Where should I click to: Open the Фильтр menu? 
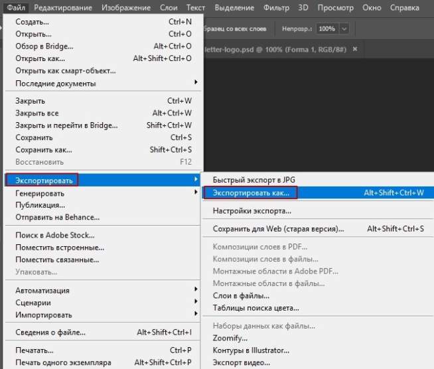point(276,7)
